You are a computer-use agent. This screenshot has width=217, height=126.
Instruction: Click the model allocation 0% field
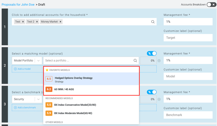pos(148,61)
